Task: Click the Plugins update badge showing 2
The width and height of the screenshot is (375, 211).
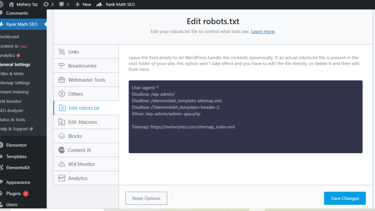Action: pyautogui.click(x=26, y=193)
